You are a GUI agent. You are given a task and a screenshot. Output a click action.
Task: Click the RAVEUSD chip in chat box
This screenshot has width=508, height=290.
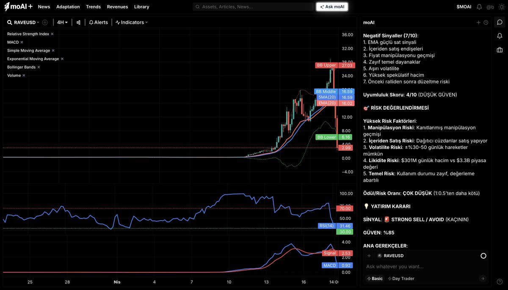click(x=390, y=256)
